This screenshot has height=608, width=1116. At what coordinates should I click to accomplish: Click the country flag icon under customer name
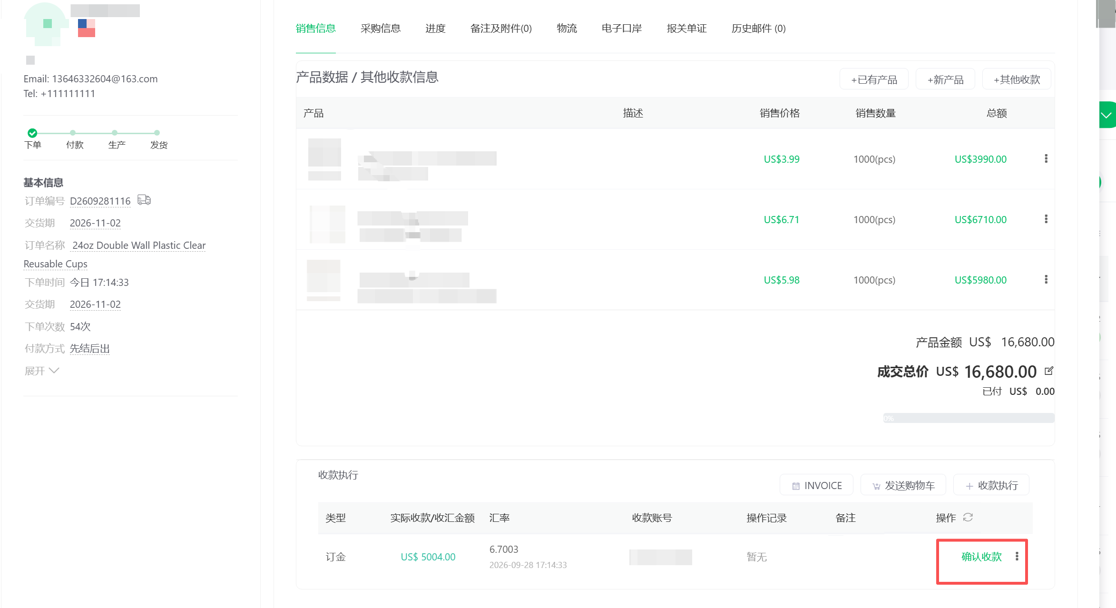tap(87, 28)
